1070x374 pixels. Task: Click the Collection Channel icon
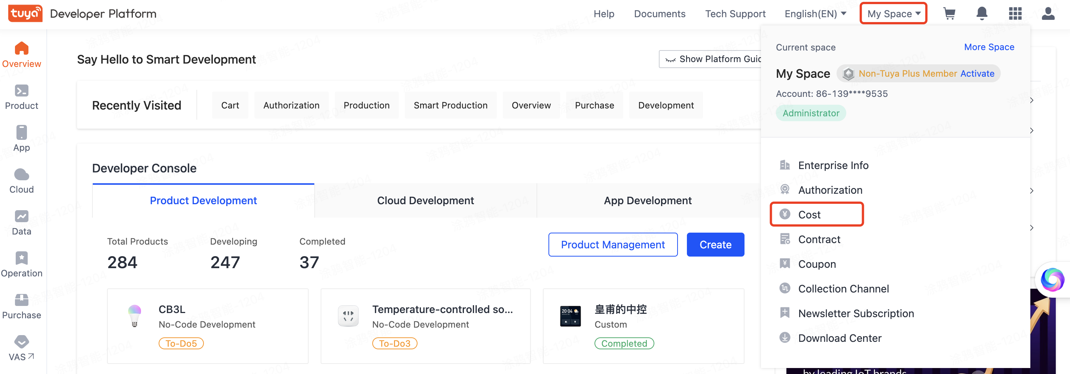pos(785,288)
